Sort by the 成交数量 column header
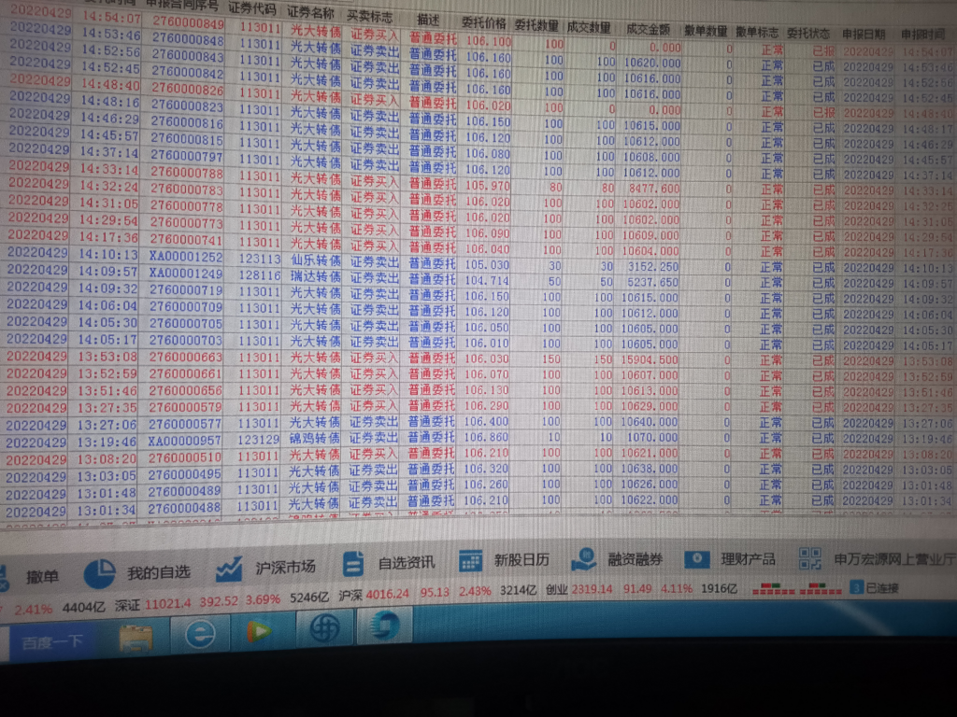Image resolution: width=957 pixels, height=717 pixels. coord(589,27)
